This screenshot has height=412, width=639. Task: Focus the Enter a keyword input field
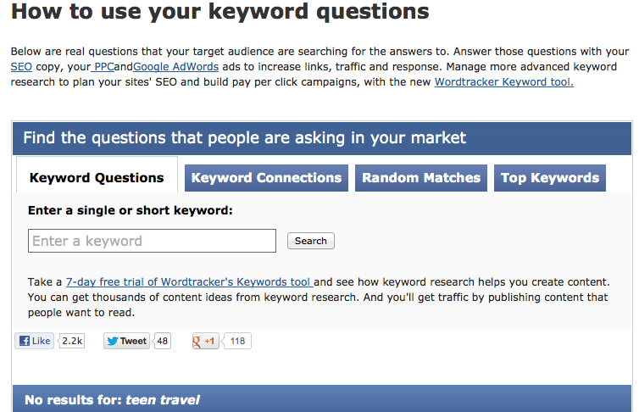click(x=152, y=241)
